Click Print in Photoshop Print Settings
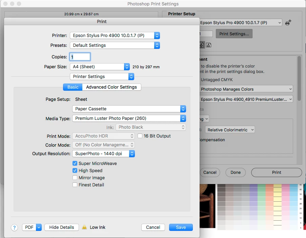The height and width of the screenshot is (238, 306). click(276, 172)
